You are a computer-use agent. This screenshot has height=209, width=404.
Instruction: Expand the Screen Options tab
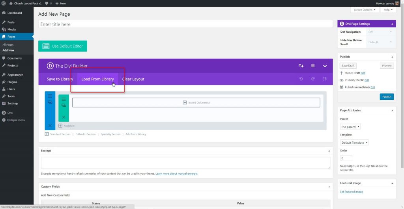click(363, 9)
